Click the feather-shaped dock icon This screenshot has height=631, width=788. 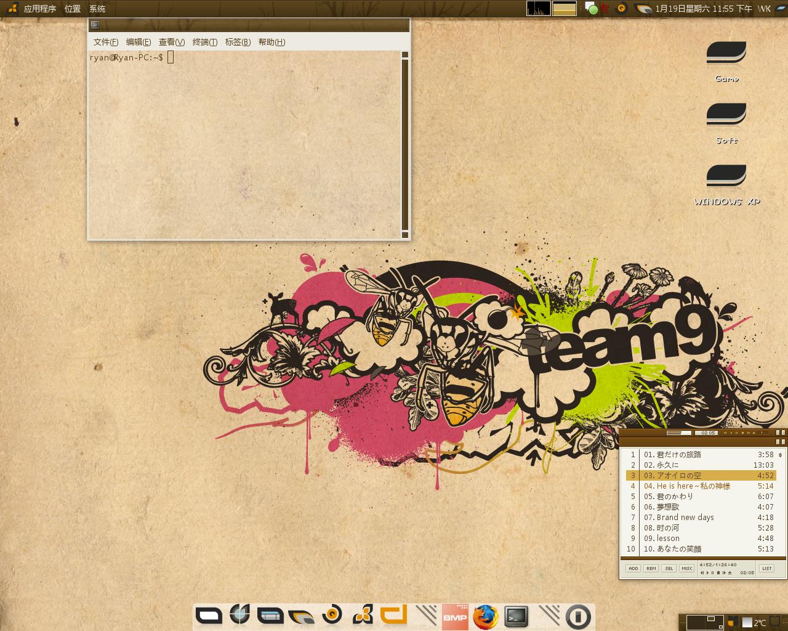[x=301, y=616]
